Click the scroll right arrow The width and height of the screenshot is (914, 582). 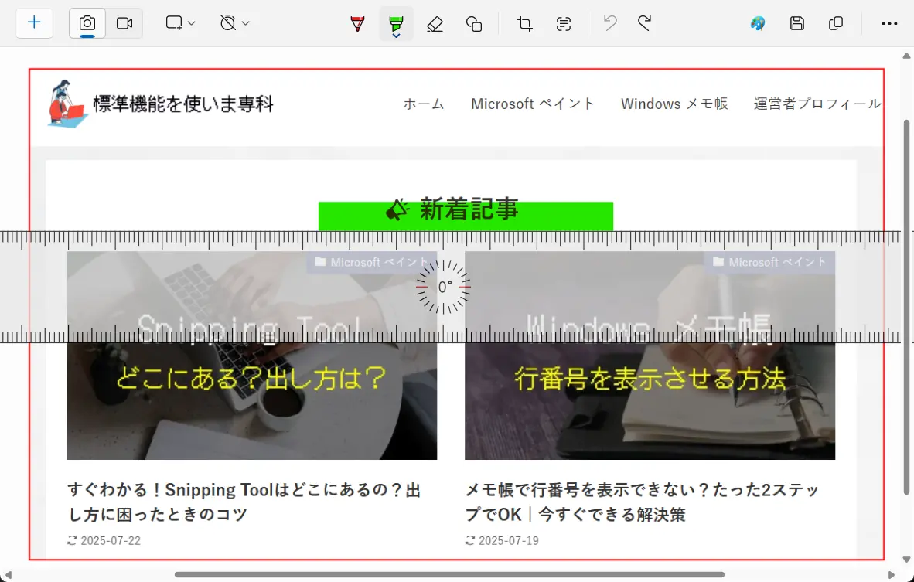pyautogui.click(x=892, y=575)
